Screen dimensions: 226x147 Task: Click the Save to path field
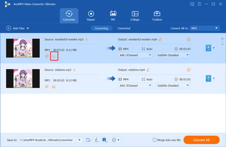[47, 140]
